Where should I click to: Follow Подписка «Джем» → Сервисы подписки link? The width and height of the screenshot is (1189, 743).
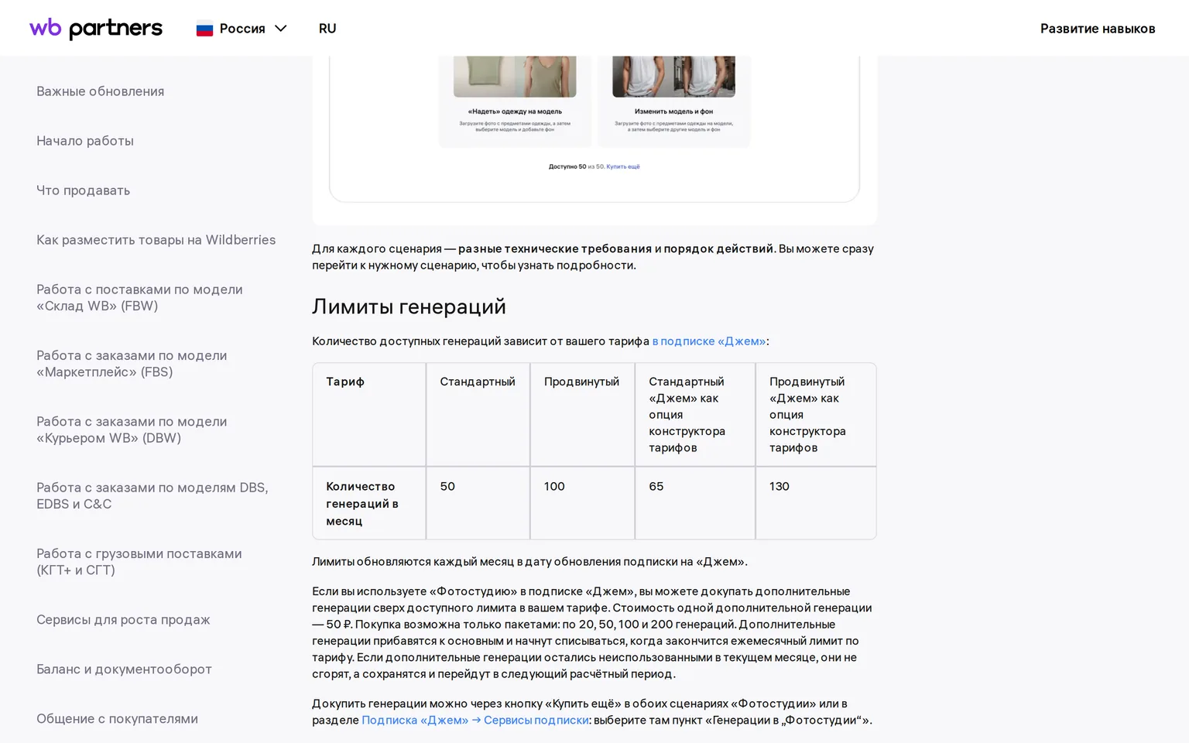click(x=475, y=721)
